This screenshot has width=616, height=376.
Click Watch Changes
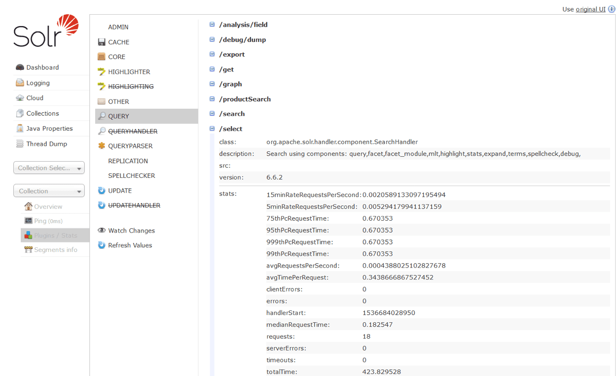click(x=132, y=231)
